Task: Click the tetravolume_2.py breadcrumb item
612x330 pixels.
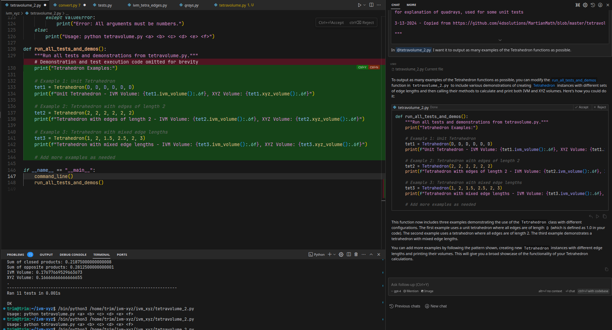Action: [x=45, y=13]
